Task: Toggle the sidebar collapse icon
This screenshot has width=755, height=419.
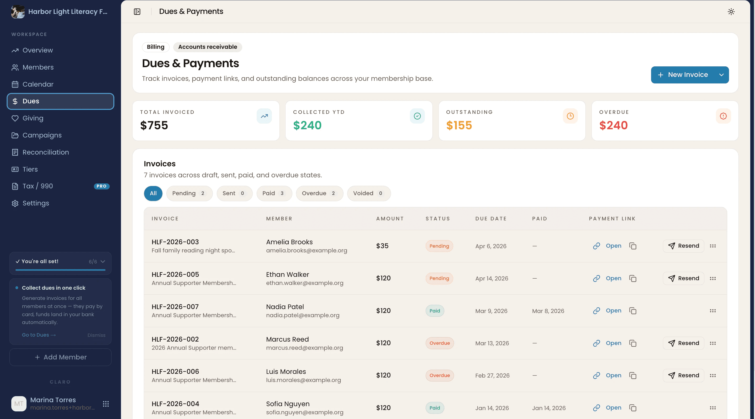Action: click(137, 12)
